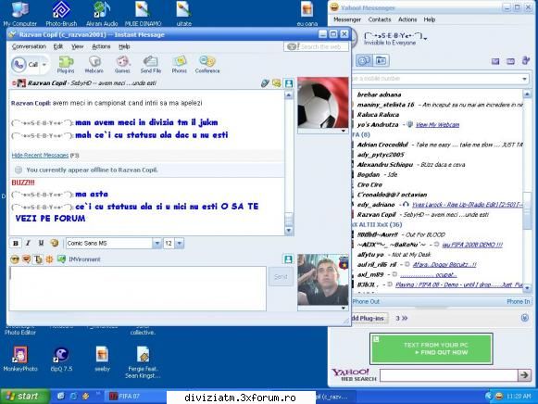Screen dimensions: 538x404
Task: Click the Start button on taskbar
Action: coord(24,396)
